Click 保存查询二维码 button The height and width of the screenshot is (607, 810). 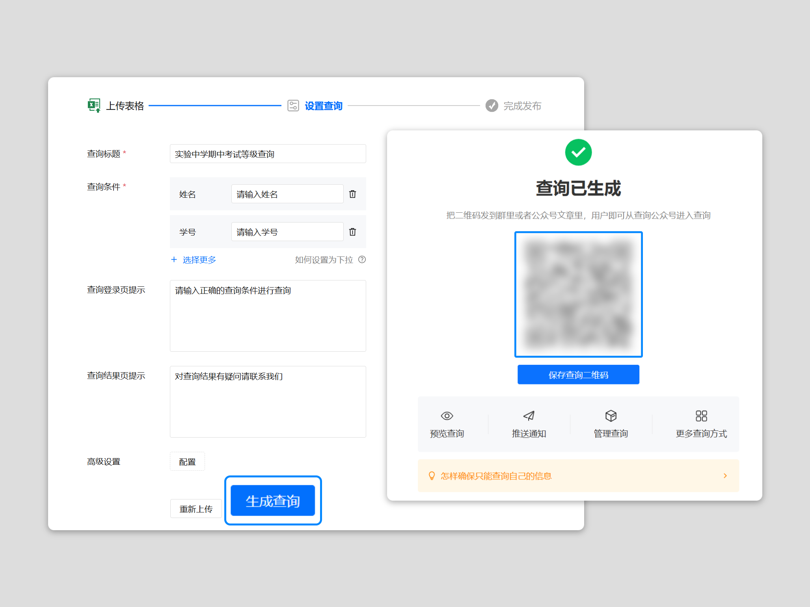[578, 375]
